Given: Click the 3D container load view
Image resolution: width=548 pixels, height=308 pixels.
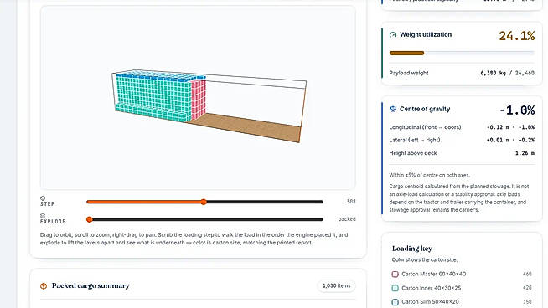Looking at the screenshot, I should click(x=198, y=98).
